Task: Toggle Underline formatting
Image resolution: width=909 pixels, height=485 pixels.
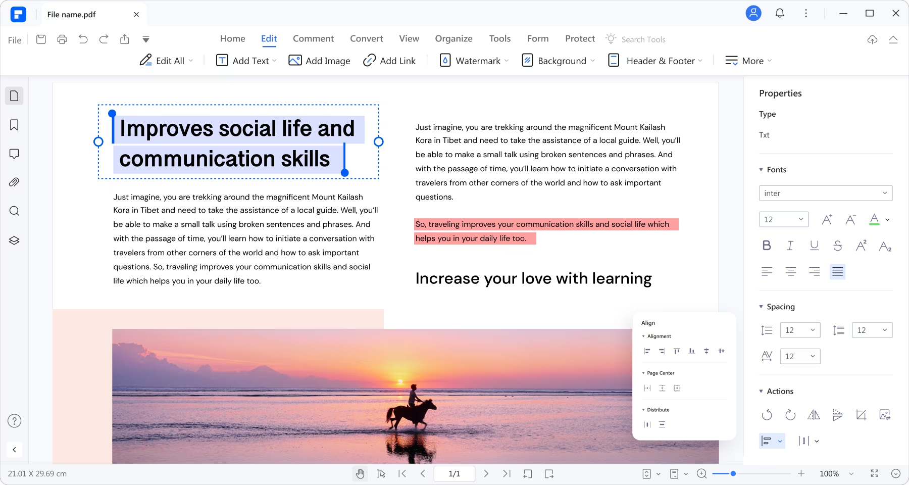Action: click(814, 246)
